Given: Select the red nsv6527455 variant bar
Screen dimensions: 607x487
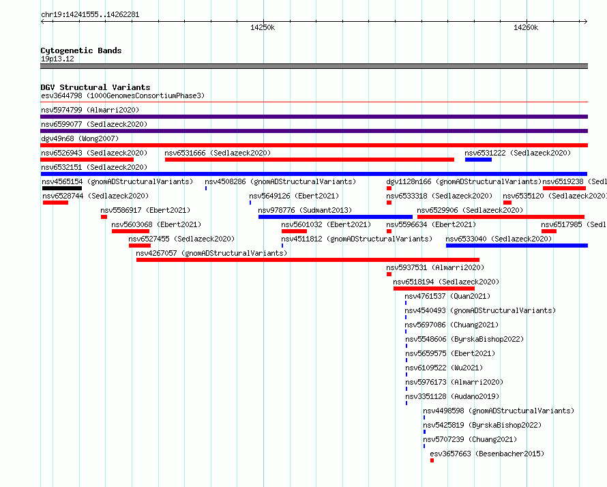Looking at the screenshot, I should (x=140, y=246).
